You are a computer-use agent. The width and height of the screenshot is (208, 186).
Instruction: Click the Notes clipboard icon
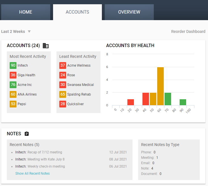click(27, 134)
